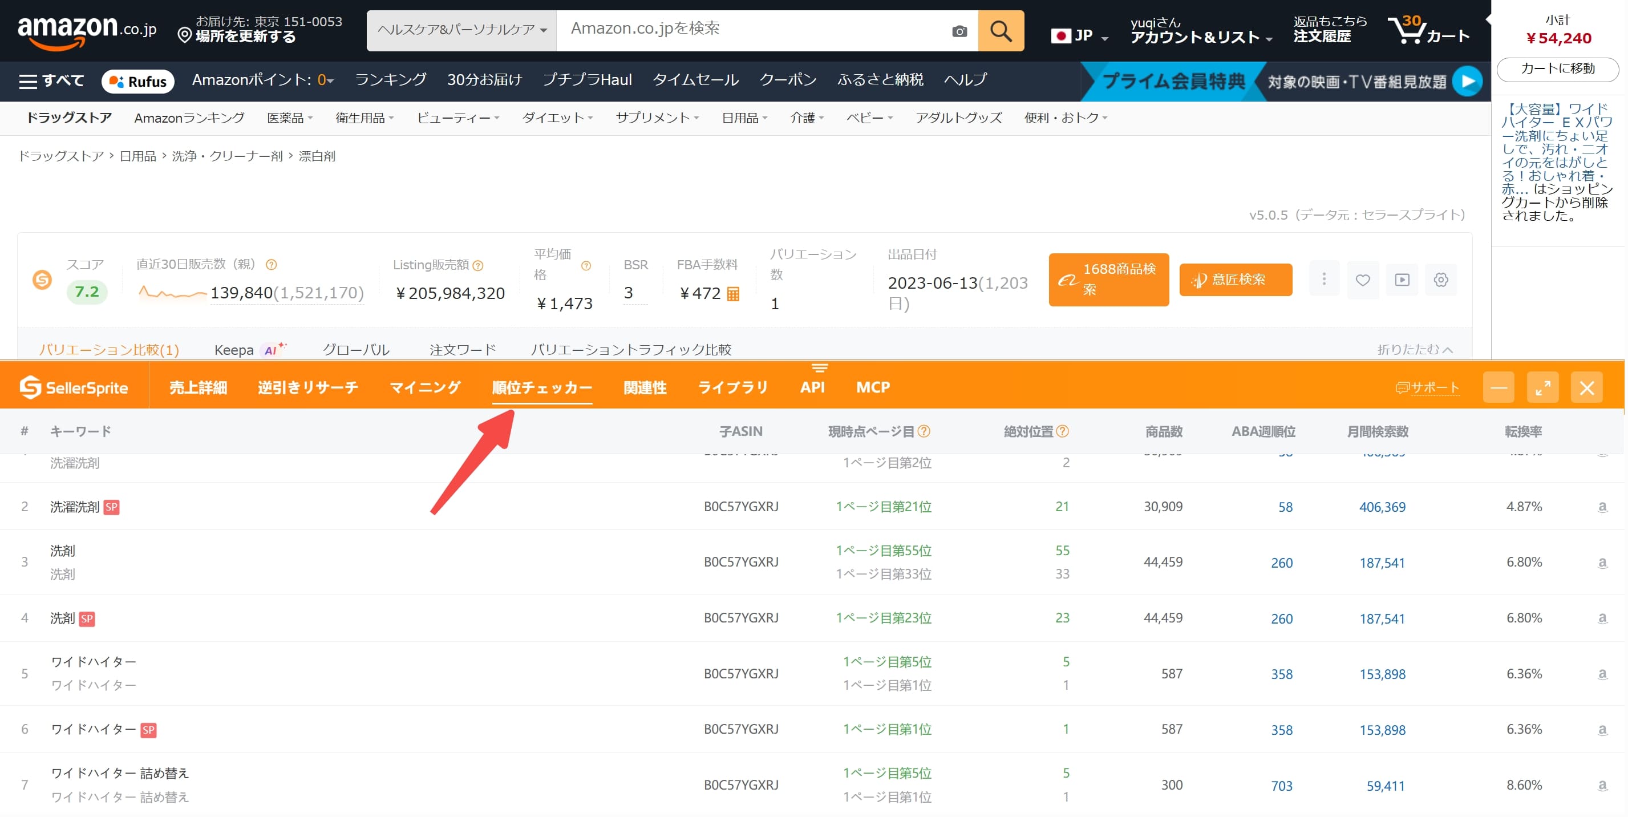Click the orange magnifier search button
Image resolution: width=1628 pixels, height=817 pixels.
(x=1002, y=30)
